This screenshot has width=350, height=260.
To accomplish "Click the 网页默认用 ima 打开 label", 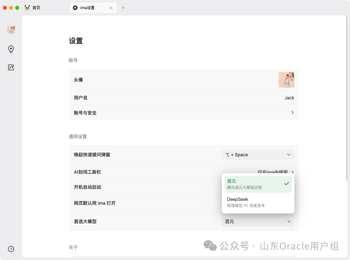I will pos(95,203).
